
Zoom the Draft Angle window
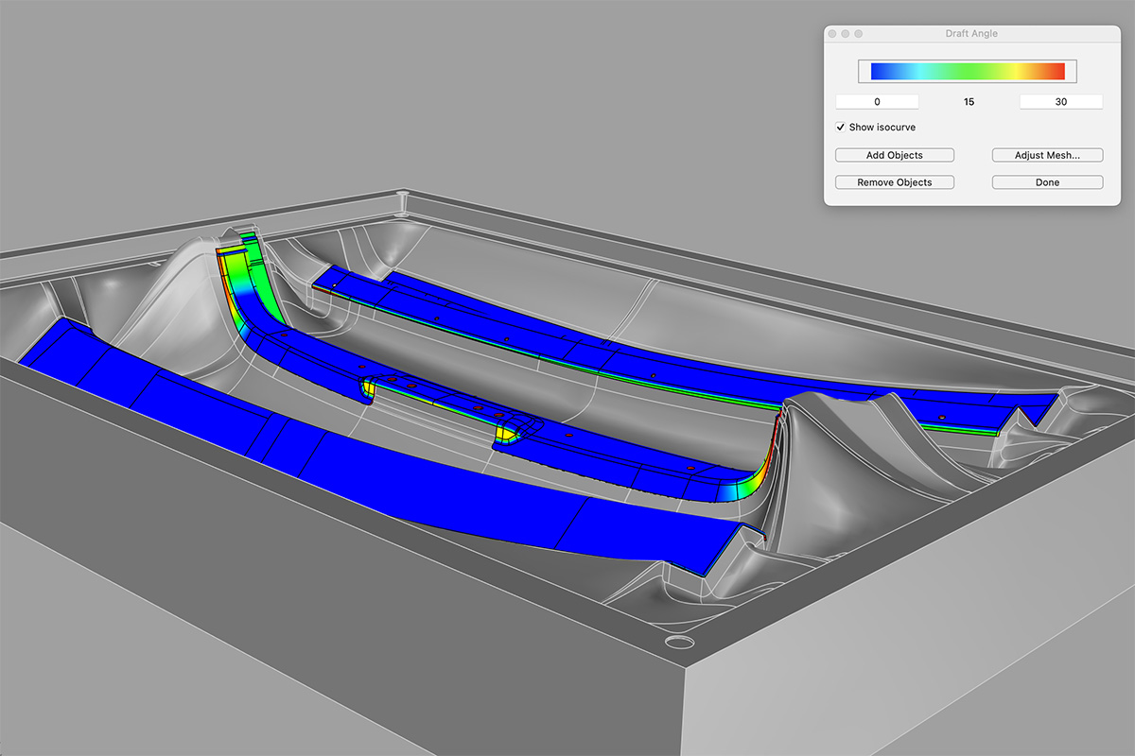point(859,34)
